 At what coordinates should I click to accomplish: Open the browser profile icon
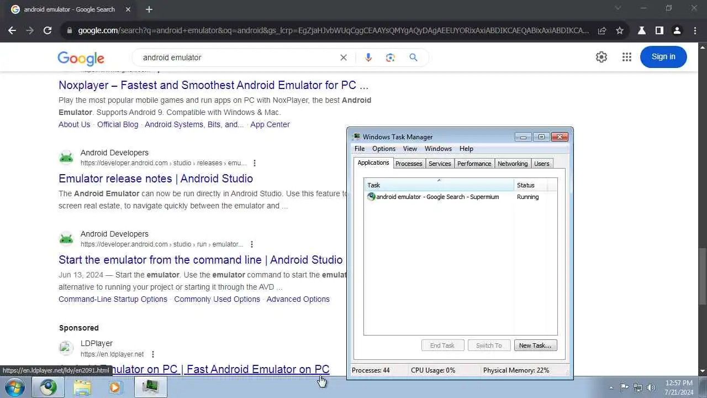[x=677, y=31]
